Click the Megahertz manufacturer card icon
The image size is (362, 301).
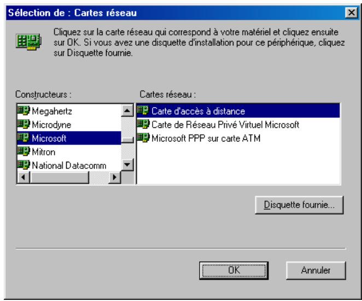coord(24,110)
